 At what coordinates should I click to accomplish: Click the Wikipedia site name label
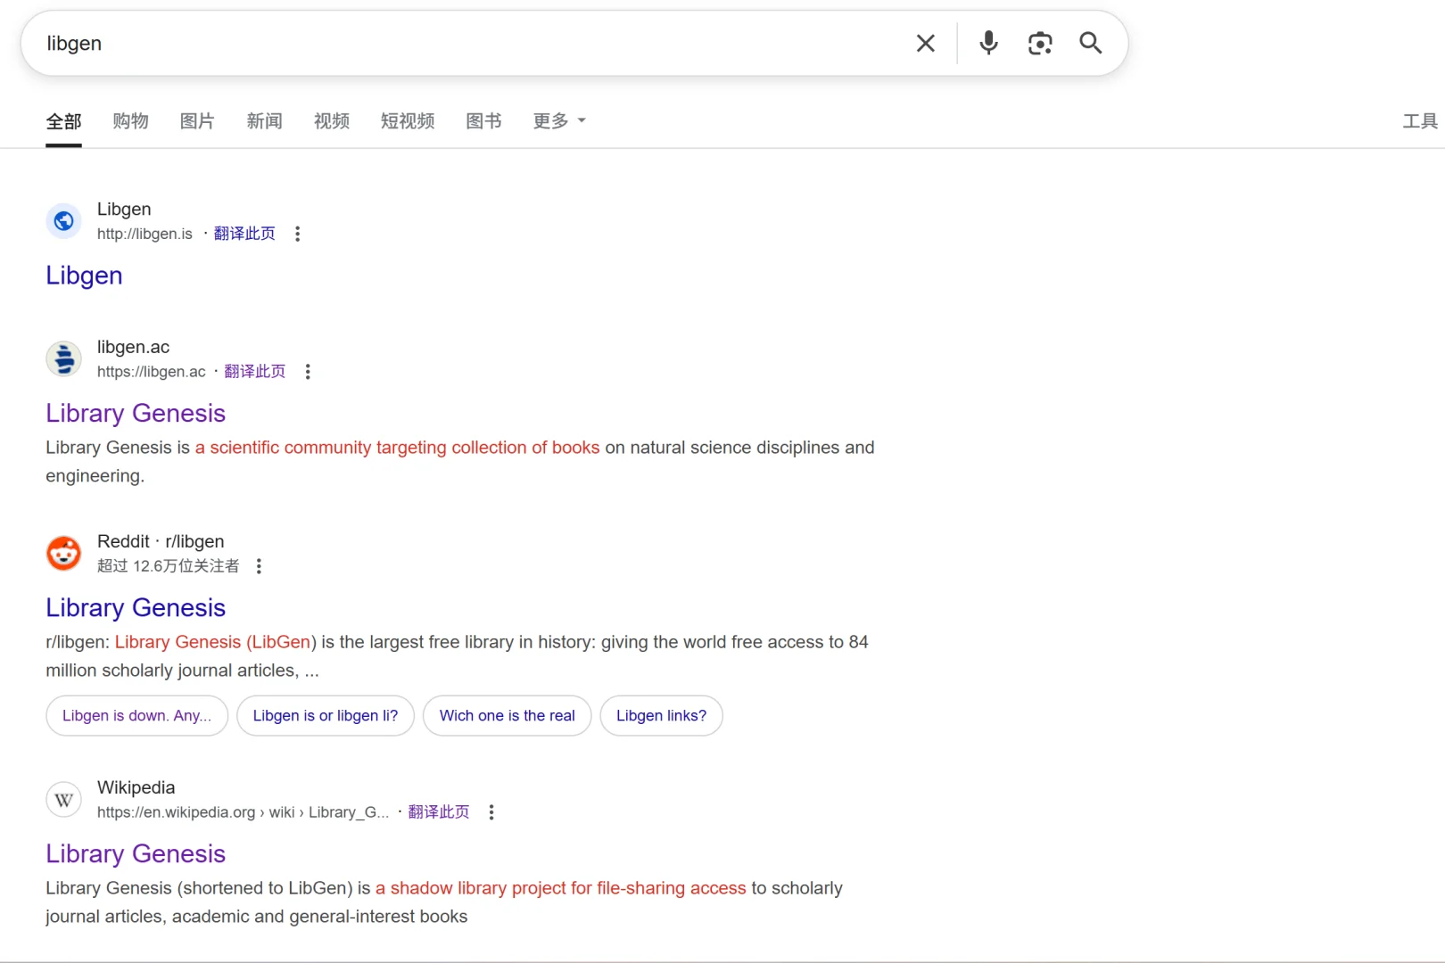(136, 787)
